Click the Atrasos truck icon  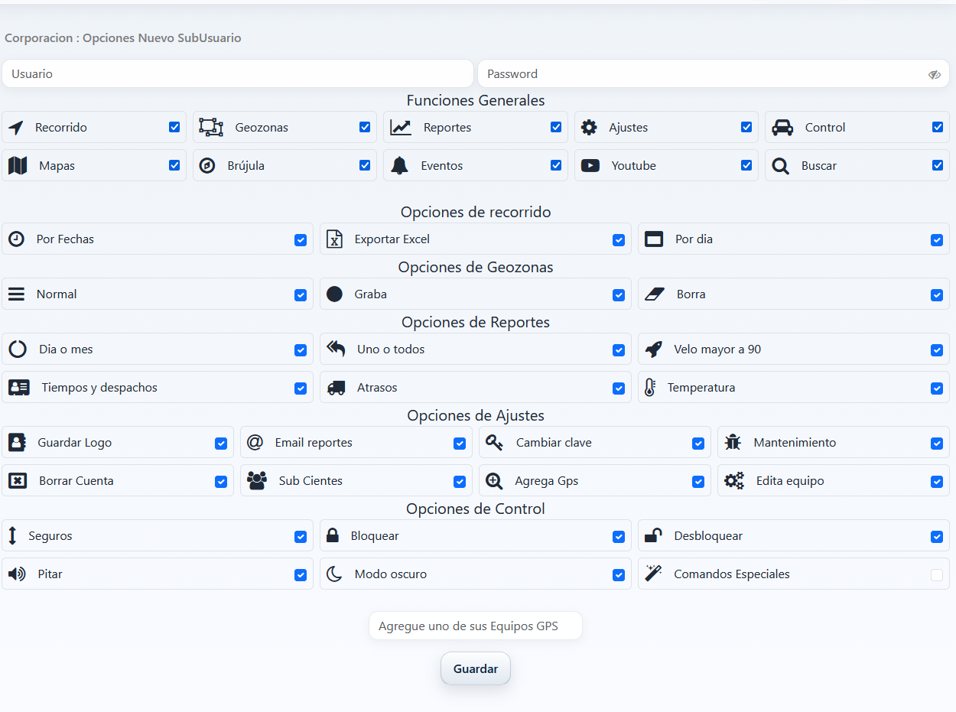pyautogui.click(x=336, y=388)
